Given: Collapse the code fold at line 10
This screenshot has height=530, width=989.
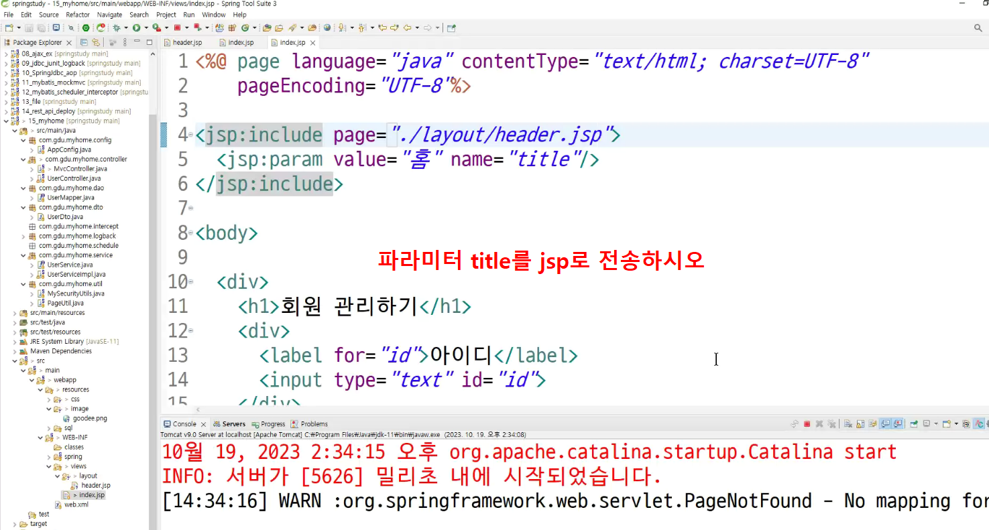Looking at the screenshot, I should 190,282.
